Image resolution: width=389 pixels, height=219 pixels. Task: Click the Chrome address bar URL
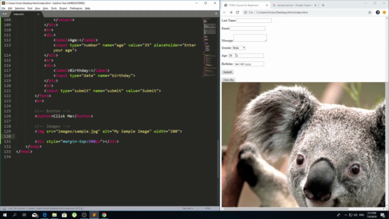282,12
